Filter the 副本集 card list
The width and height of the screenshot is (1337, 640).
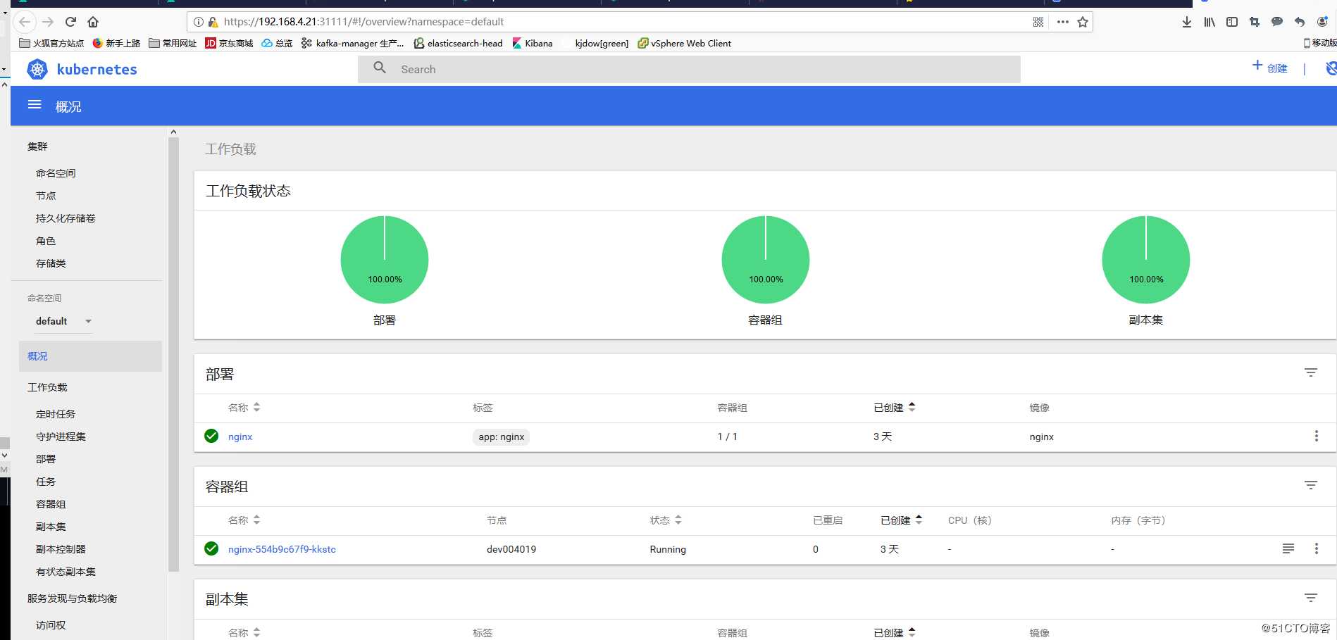(x=1311, y=598)
